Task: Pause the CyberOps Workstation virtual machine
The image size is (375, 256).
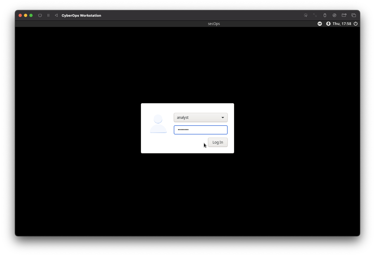Action: [x=48, y=15]
